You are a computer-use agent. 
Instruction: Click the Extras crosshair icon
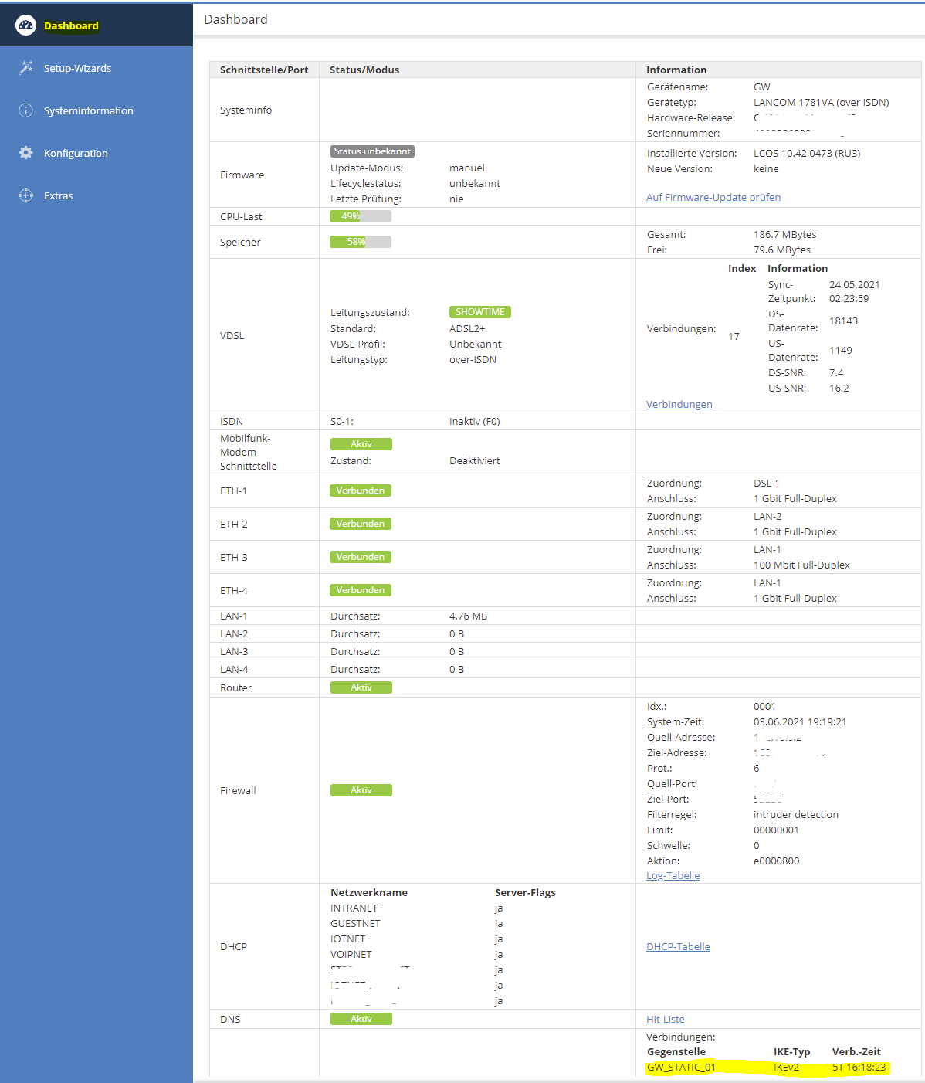coord(25,195)
